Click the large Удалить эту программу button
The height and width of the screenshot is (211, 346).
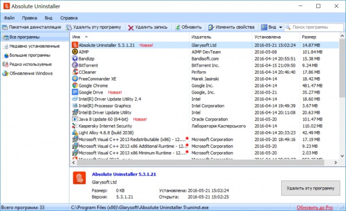tap(310, 188)
